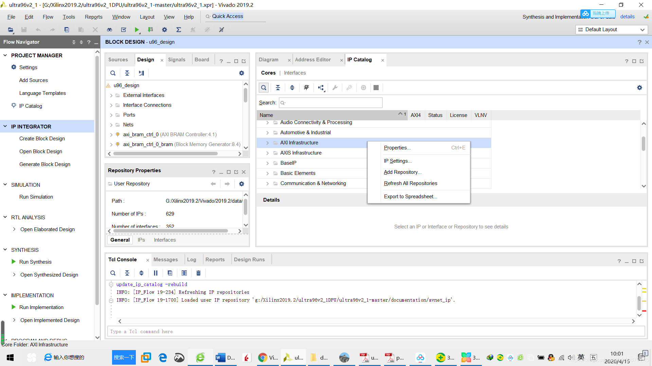Expand the External Interfaces tree item
Screen dimensions: 652x366
pyautogui.click(x=111, y=95)
